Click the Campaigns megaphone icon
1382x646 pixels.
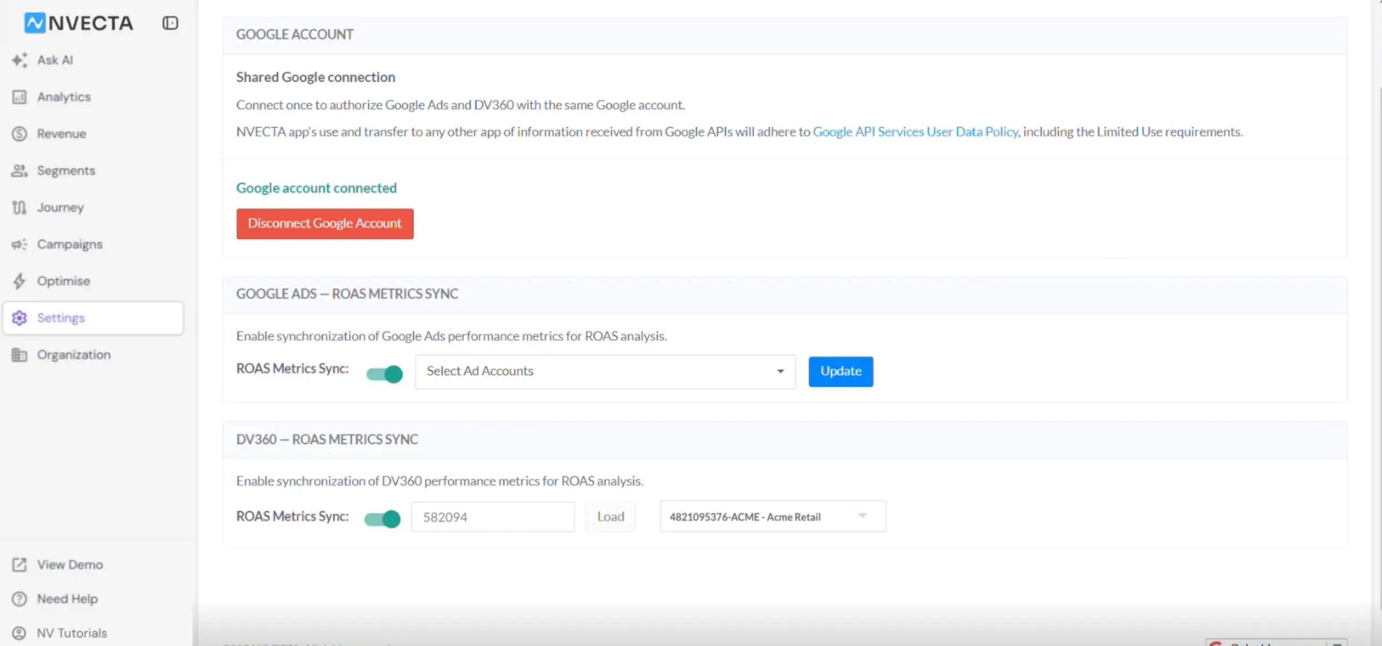[19, 244]
